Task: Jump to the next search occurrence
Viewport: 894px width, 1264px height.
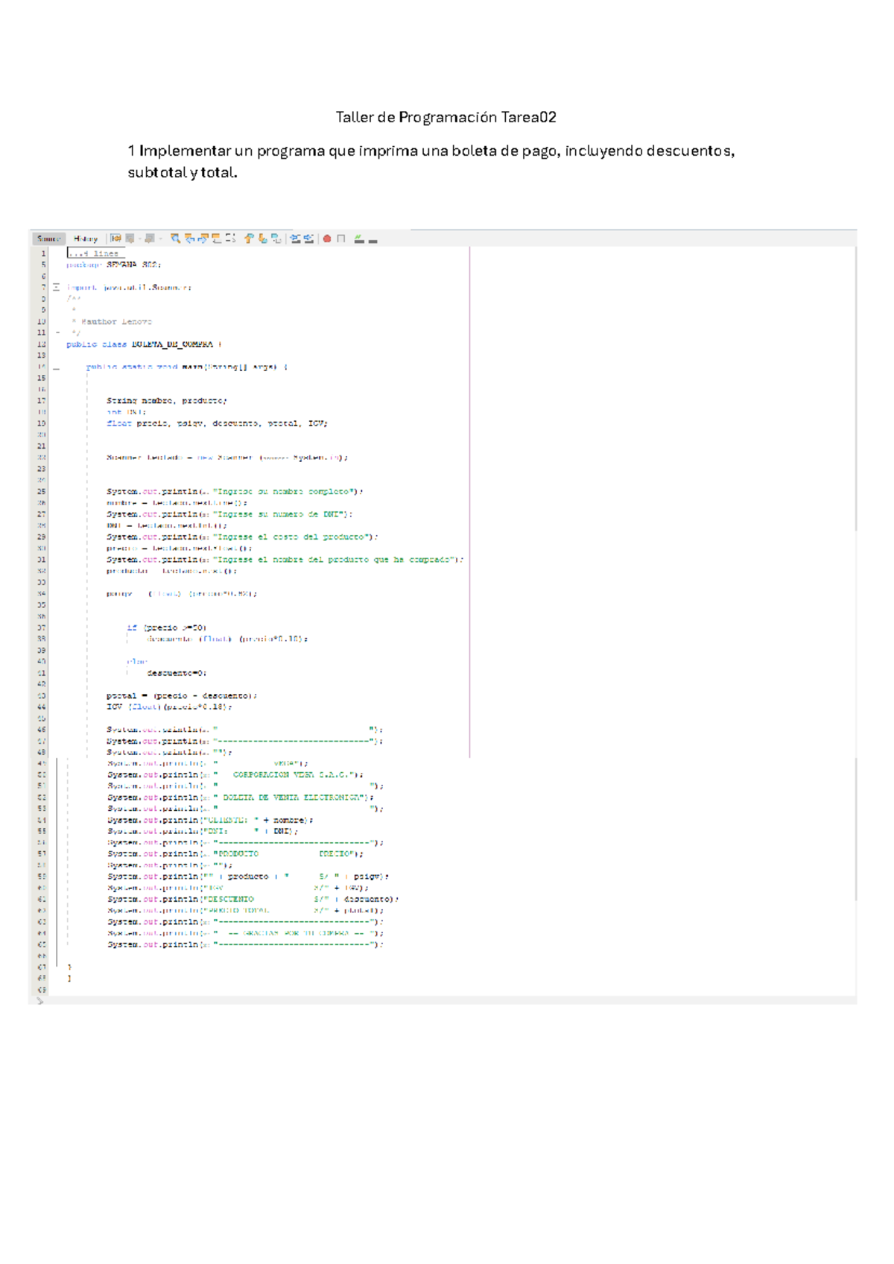Action: click(203, 238)
